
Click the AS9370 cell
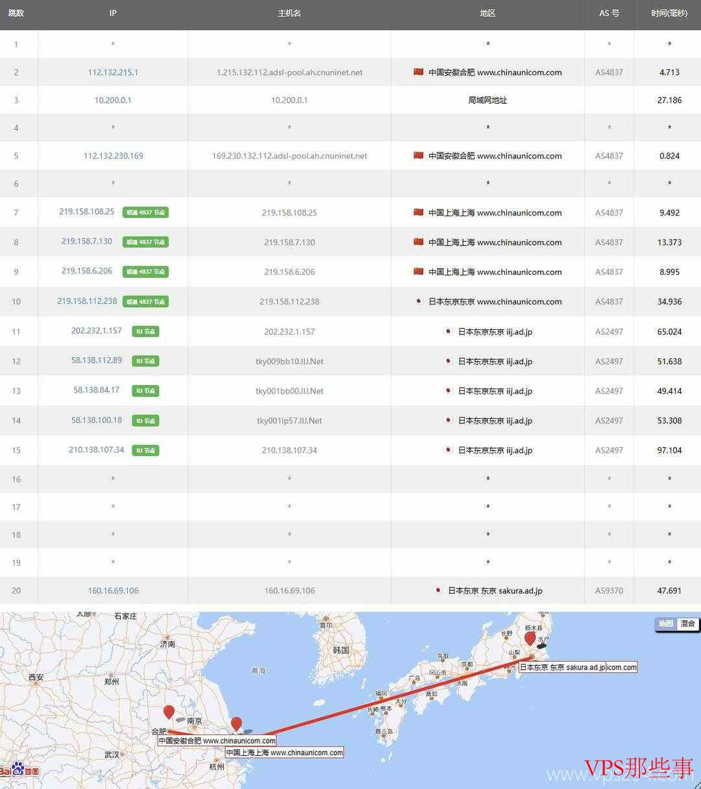pyautogui.click(x=609, y=590)
